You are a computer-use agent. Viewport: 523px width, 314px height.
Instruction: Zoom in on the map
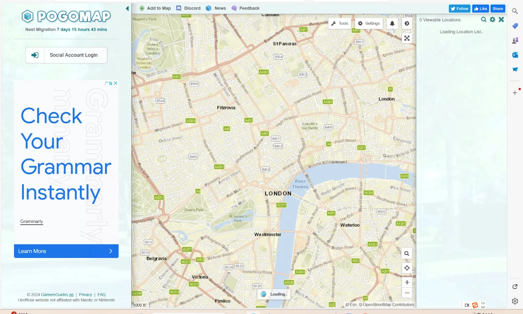coord(407,282)
